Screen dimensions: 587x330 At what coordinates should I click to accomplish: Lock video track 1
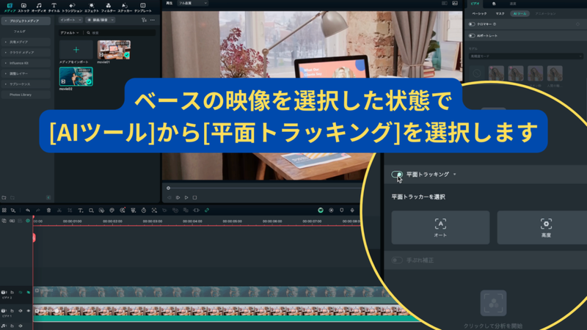click(12, 311)
